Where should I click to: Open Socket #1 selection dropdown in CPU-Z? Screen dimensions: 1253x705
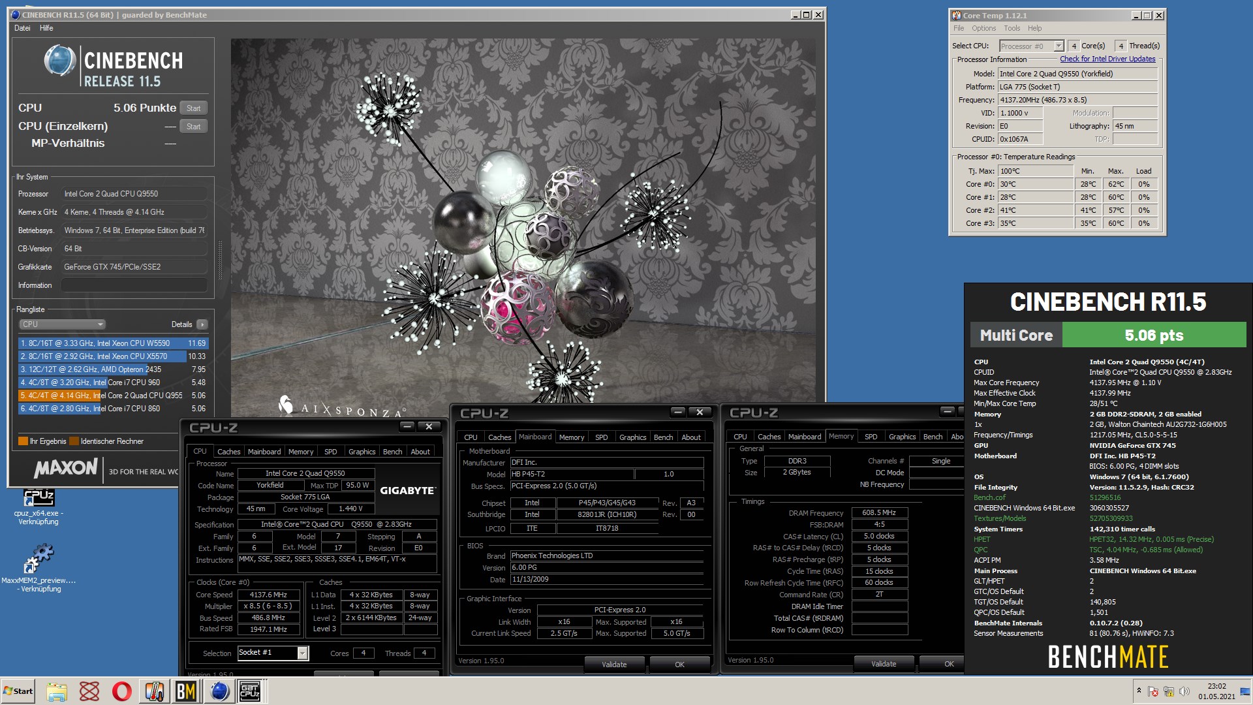[273, 653]
